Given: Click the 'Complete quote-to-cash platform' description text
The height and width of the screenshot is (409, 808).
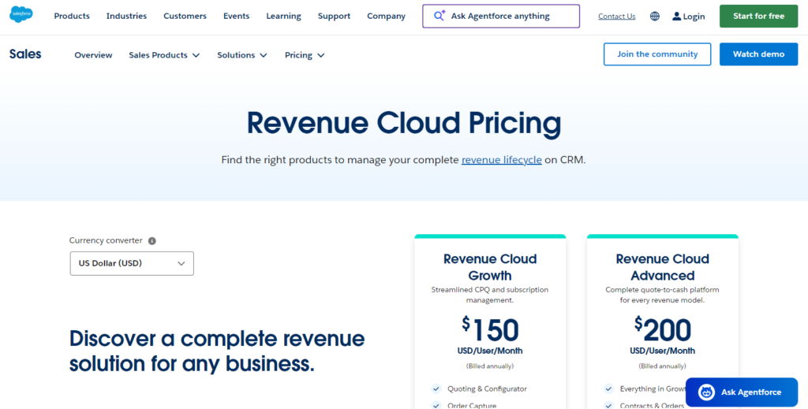Looking at the screenshot, I should [662, 295].
